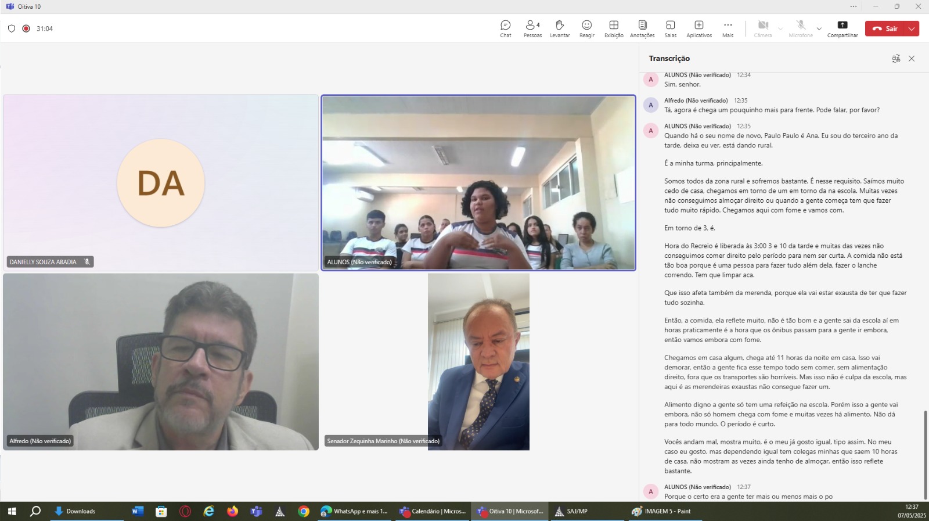Open Word from taskbar
Image resolution: width=929 pixels, height=521 pixels.
pyautogui.click(x=138, y=511)
